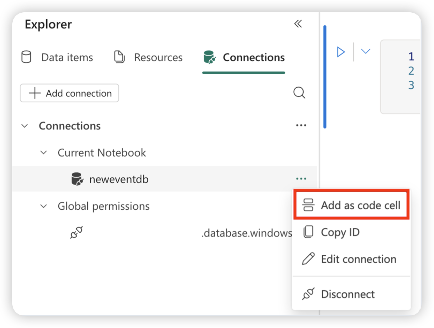Click the Disconnect plug icon

pos(308,294)
